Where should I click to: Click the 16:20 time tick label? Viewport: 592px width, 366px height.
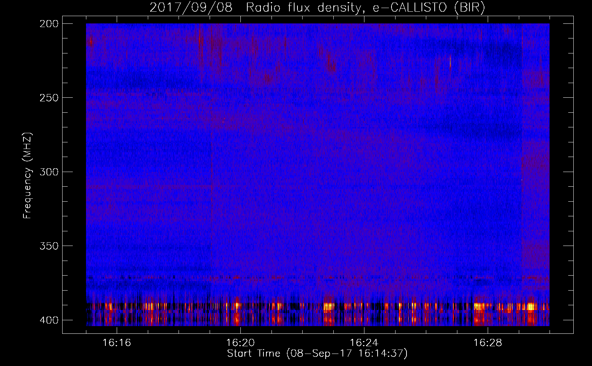pos(240,343)
